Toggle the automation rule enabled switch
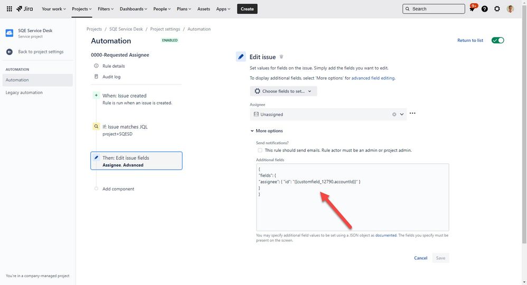 [x=497, y=40]
